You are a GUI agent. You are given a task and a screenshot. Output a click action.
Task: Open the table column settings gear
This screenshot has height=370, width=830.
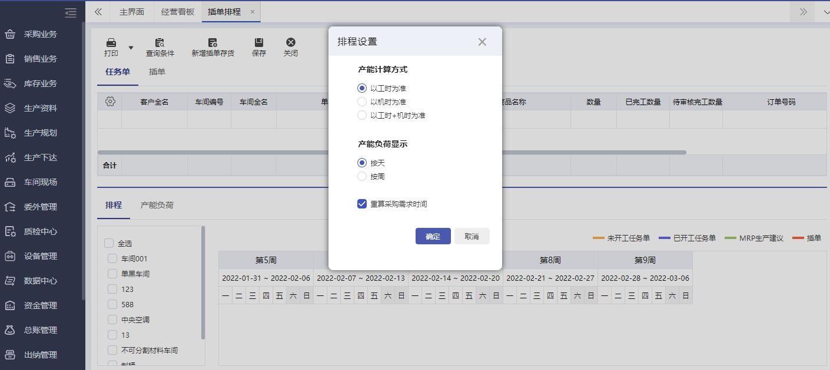click(x=110, y=102)
